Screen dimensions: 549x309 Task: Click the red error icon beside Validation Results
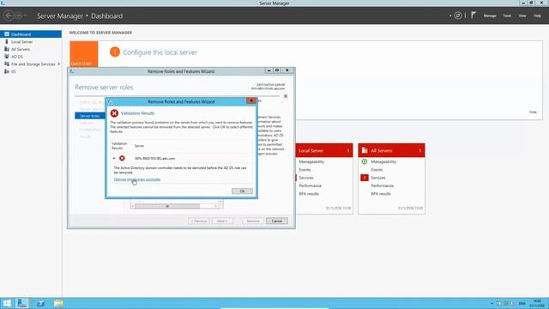coord(114,113)
